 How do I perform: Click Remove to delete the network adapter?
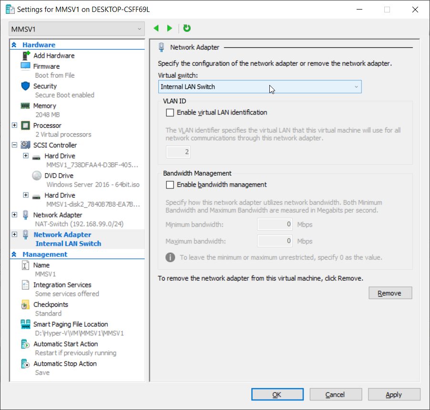390,293
